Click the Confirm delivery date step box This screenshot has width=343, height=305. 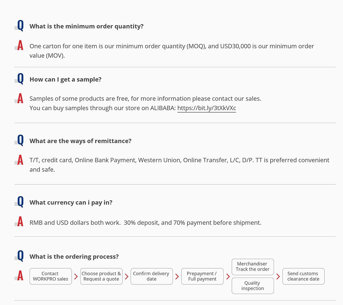tap(151, 276)
